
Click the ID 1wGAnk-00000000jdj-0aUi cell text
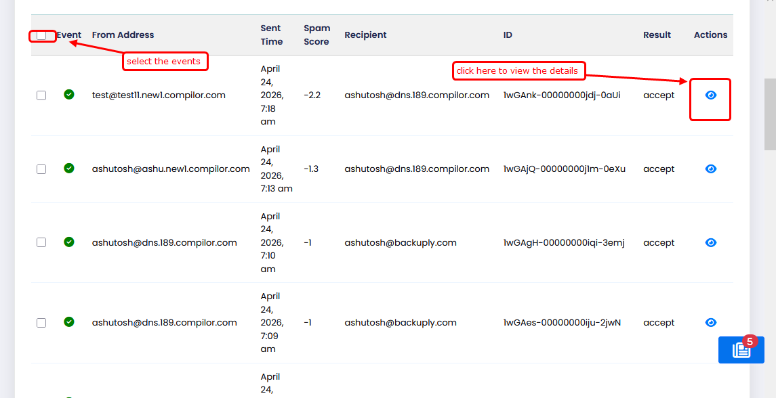pyautogui.click(x=552, y=95)
